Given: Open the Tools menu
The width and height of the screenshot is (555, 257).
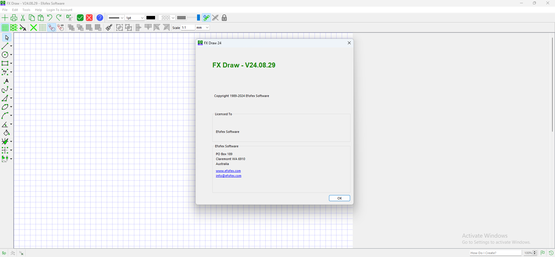Looking at the screenshot, I should pyautogui.click(x=26, y=10).
